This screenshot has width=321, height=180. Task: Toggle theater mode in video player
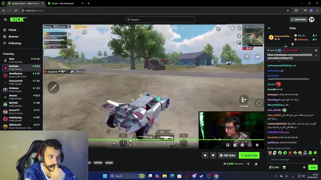(242, 145)
